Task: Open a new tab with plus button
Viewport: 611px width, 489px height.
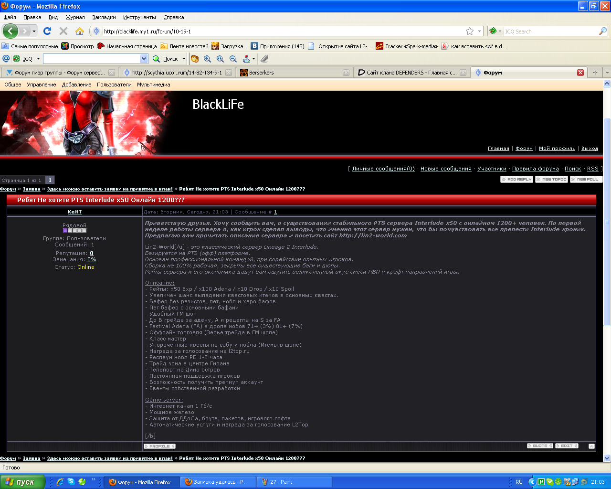Action: 595,73
